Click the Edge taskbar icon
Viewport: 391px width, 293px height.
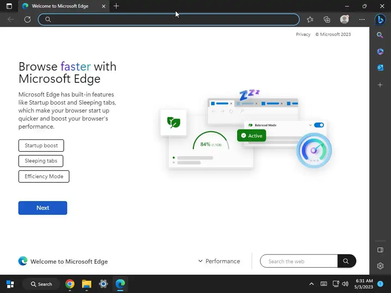(x=120, y=284)
